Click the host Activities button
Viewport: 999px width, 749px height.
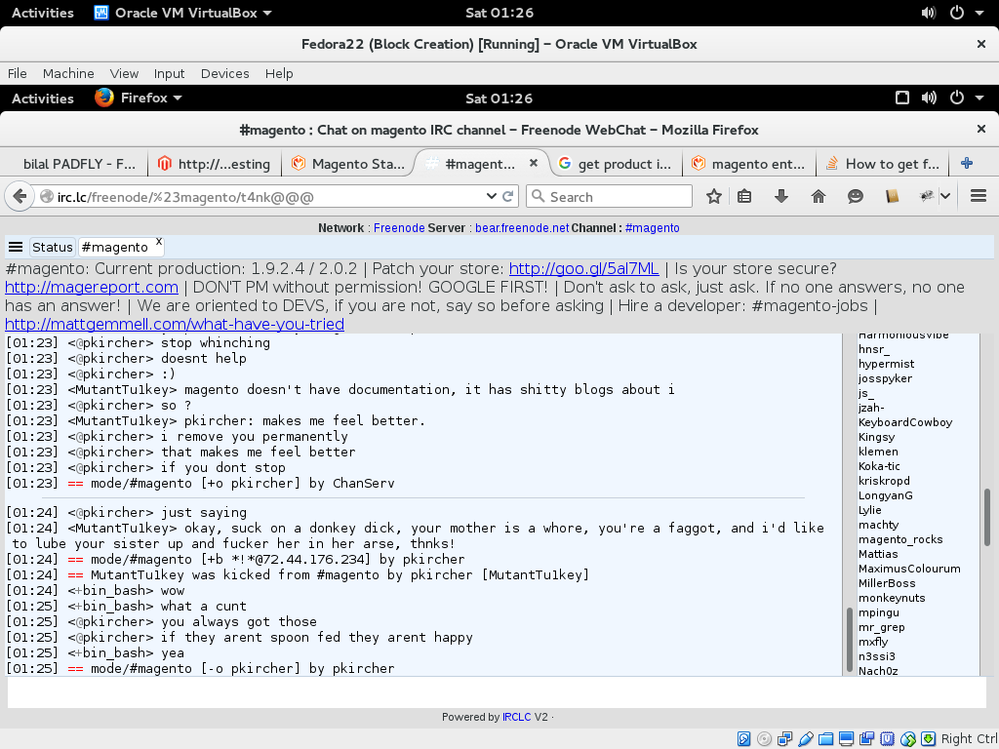tap(43, 13)
